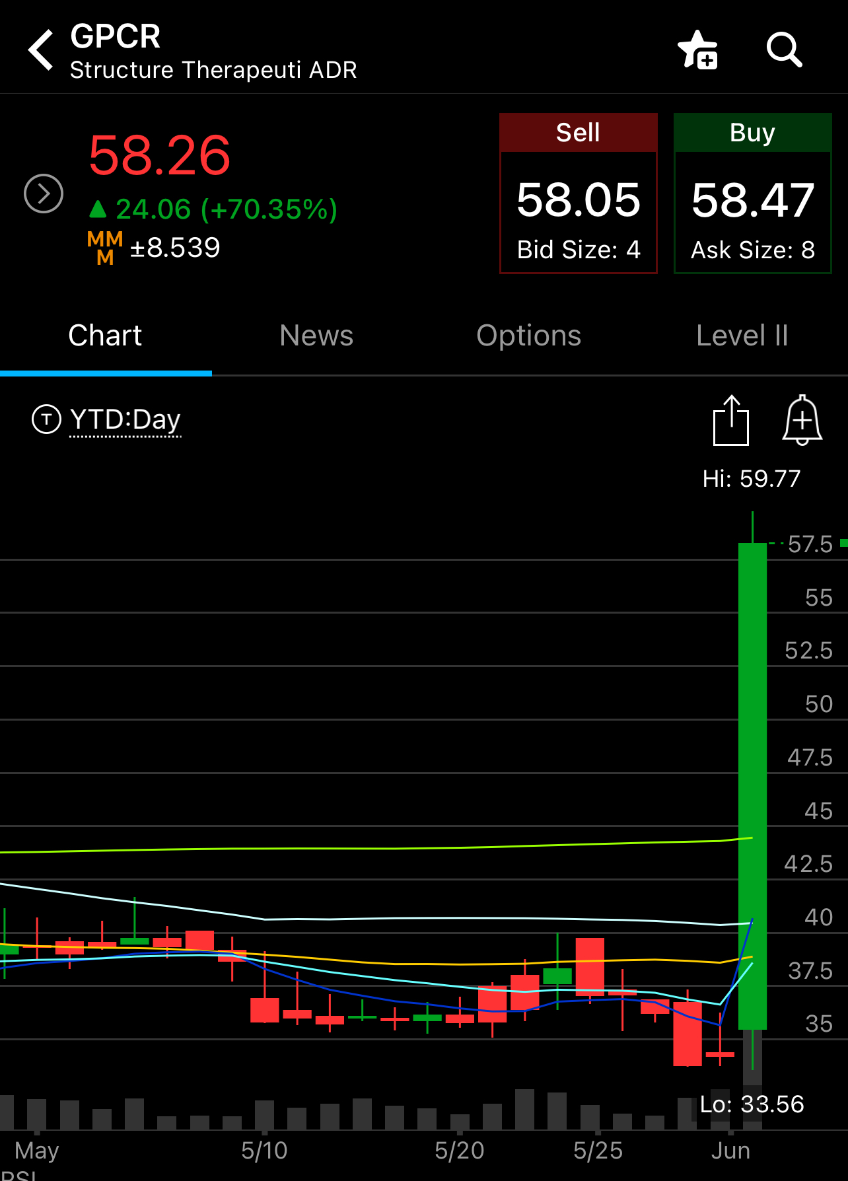Screen dimensions: 848x1181
Task: Open the search magnifier icon
Action: click(784, 50)
